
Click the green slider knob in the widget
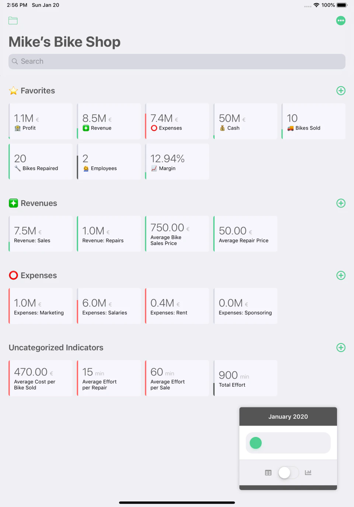tap(255, 443)
